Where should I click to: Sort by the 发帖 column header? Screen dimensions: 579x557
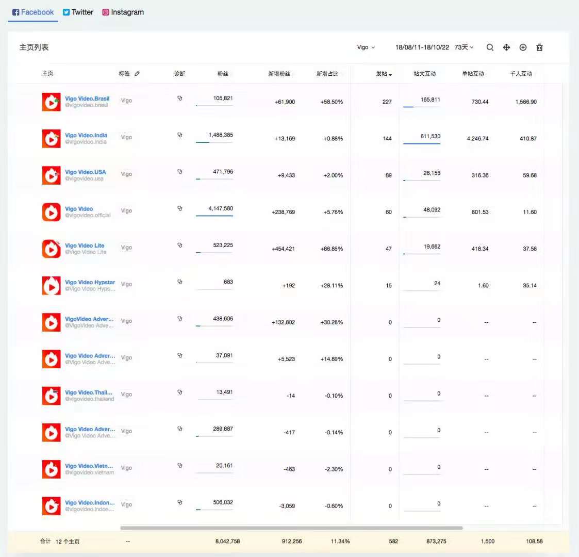point(384,74)
